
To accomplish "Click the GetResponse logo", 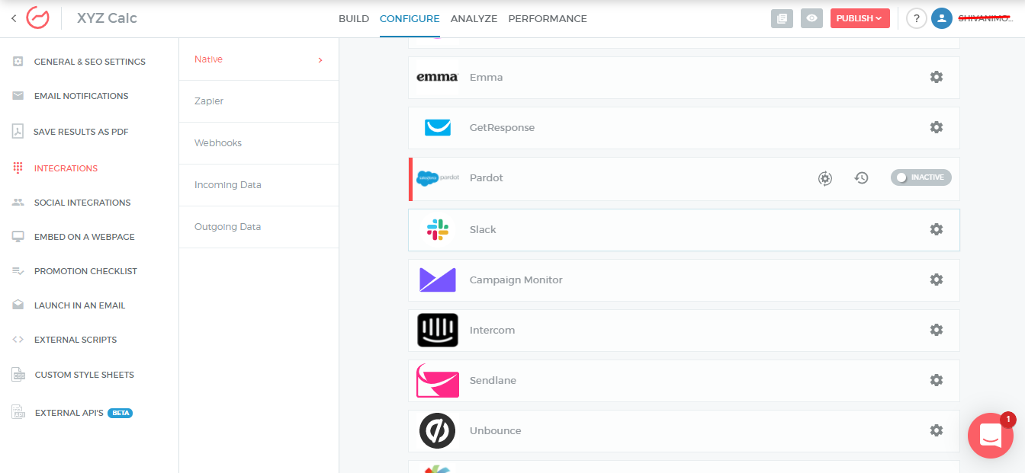I will (x=438, y=128).
